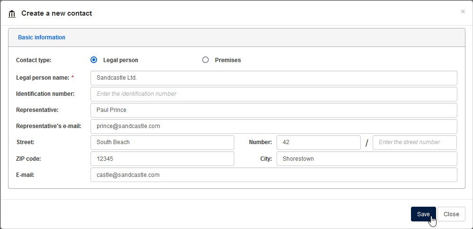
Task: Edit the Representative's e-mail field
Action: pyautogui.click(x=274, y=126)
